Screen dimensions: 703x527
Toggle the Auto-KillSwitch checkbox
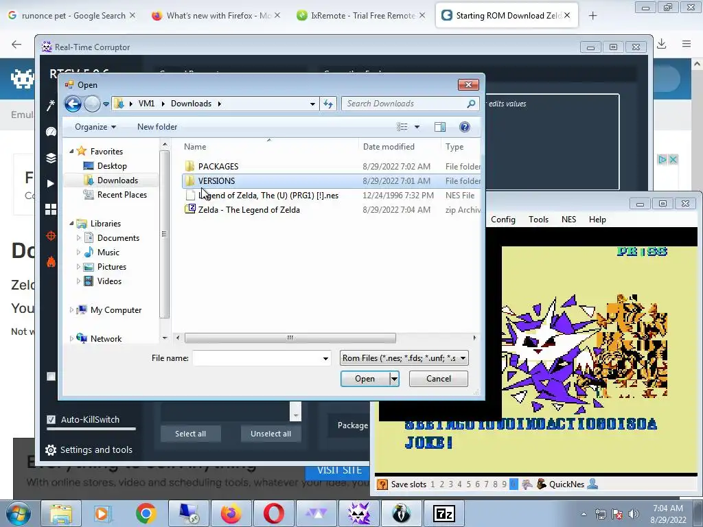click(x=51, y=420)
